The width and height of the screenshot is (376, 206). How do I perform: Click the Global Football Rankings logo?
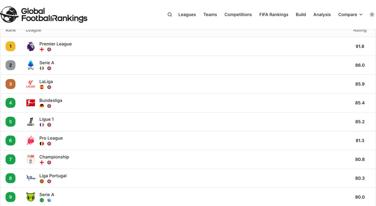[44, 15]
